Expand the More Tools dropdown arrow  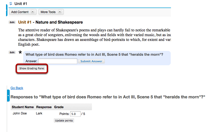(x=60, y=12)
